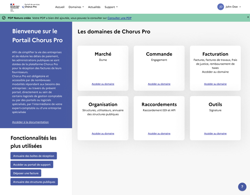250x195 pixels.
Task: Click 'Fonctionnalités les plus utilisées' heading
Action: [x=33, y=142]
